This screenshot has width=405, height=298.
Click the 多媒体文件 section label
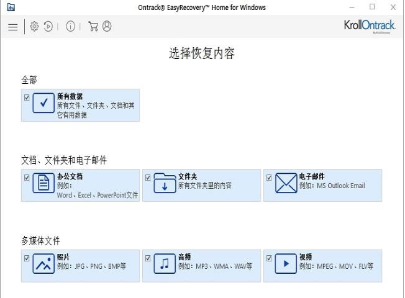pyautogui.click(x=40, y=241)
